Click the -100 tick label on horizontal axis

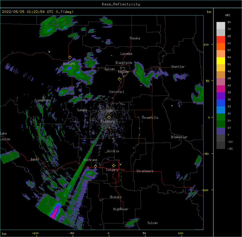point(35,233)
